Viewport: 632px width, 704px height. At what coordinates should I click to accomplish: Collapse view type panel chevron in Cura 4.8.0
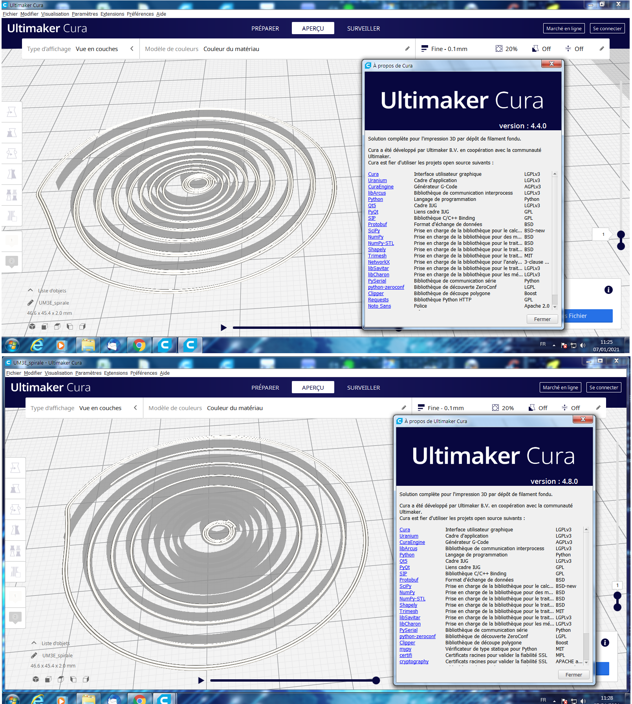pyautogui.click(x=136, y=408)
